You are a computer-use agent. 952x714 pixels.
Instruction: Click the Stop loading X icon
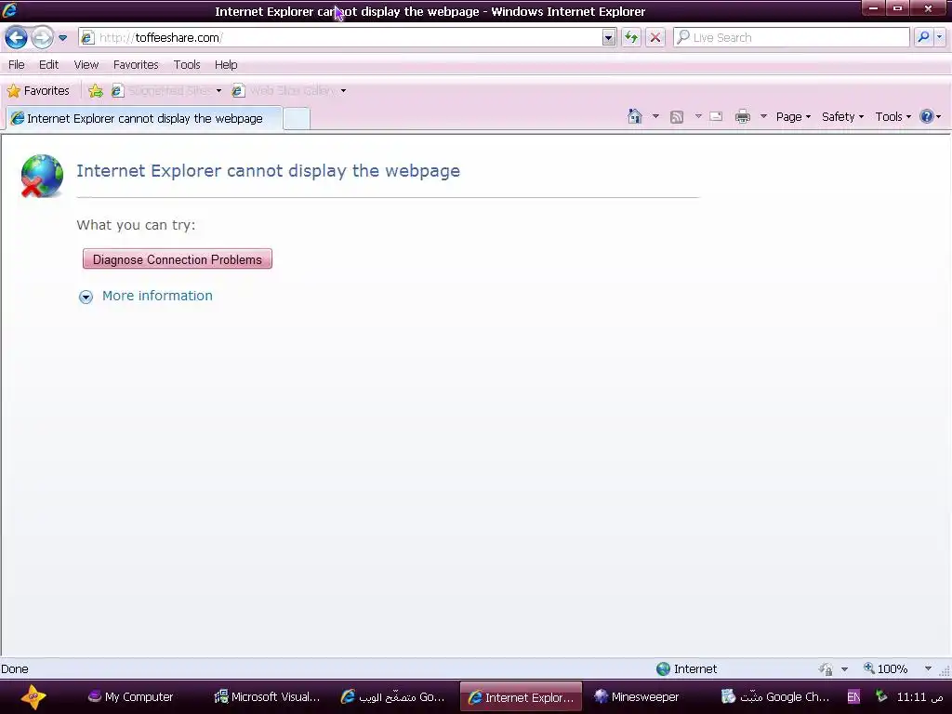point(655,37)
